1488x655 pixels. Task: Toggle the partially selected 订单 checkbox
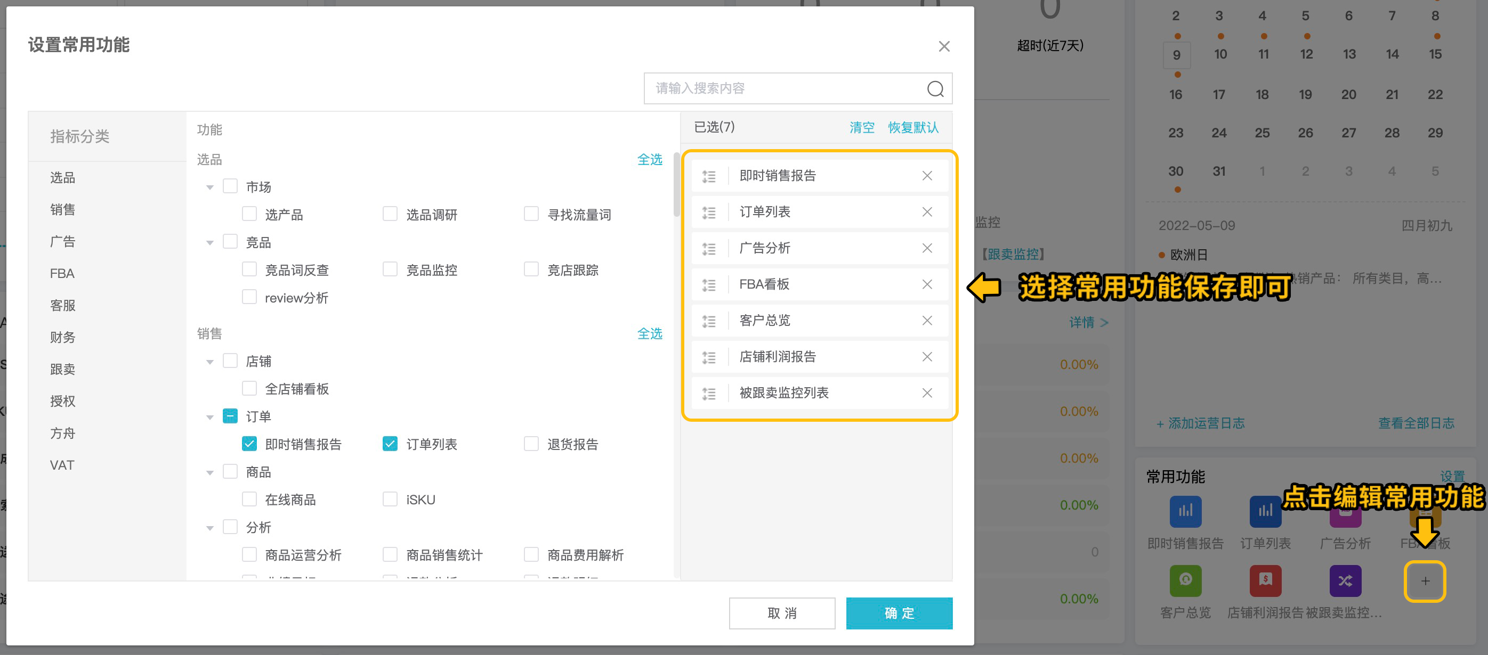[230, 415]
